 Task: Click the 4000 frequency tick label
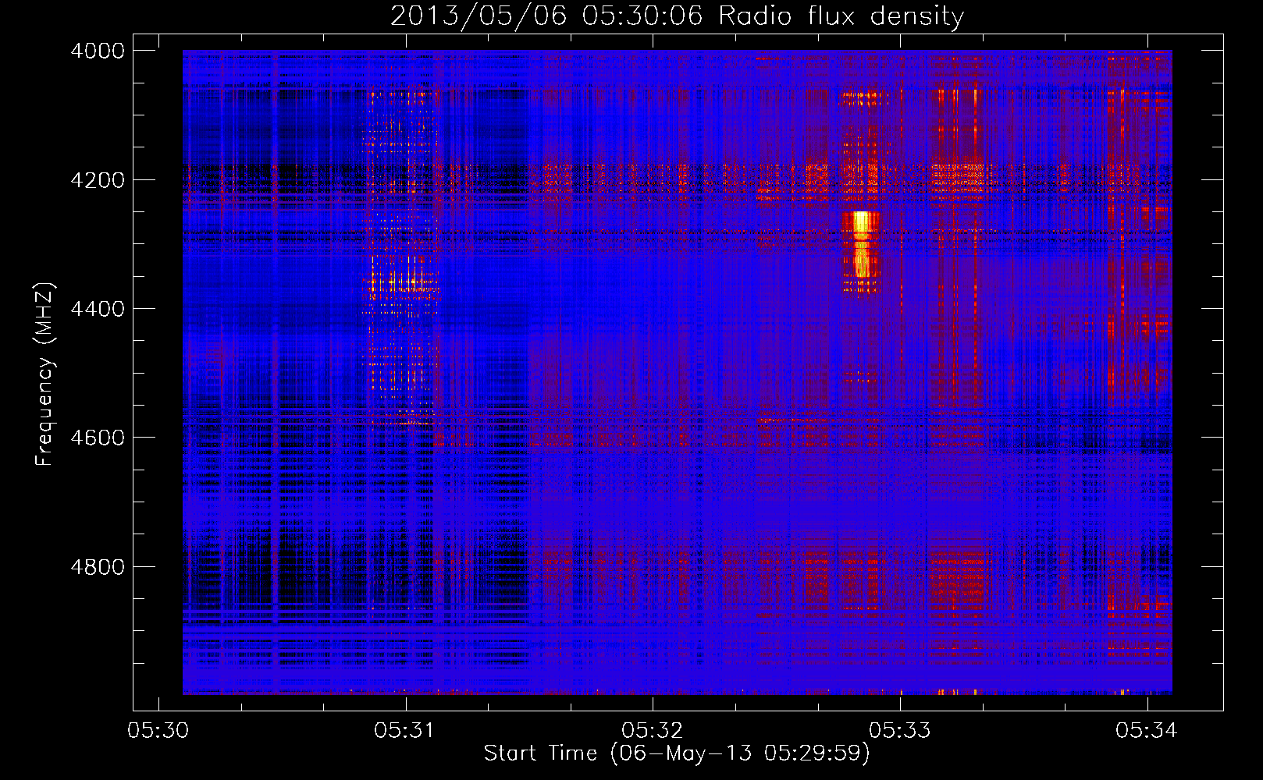click(x=98, y=51)
